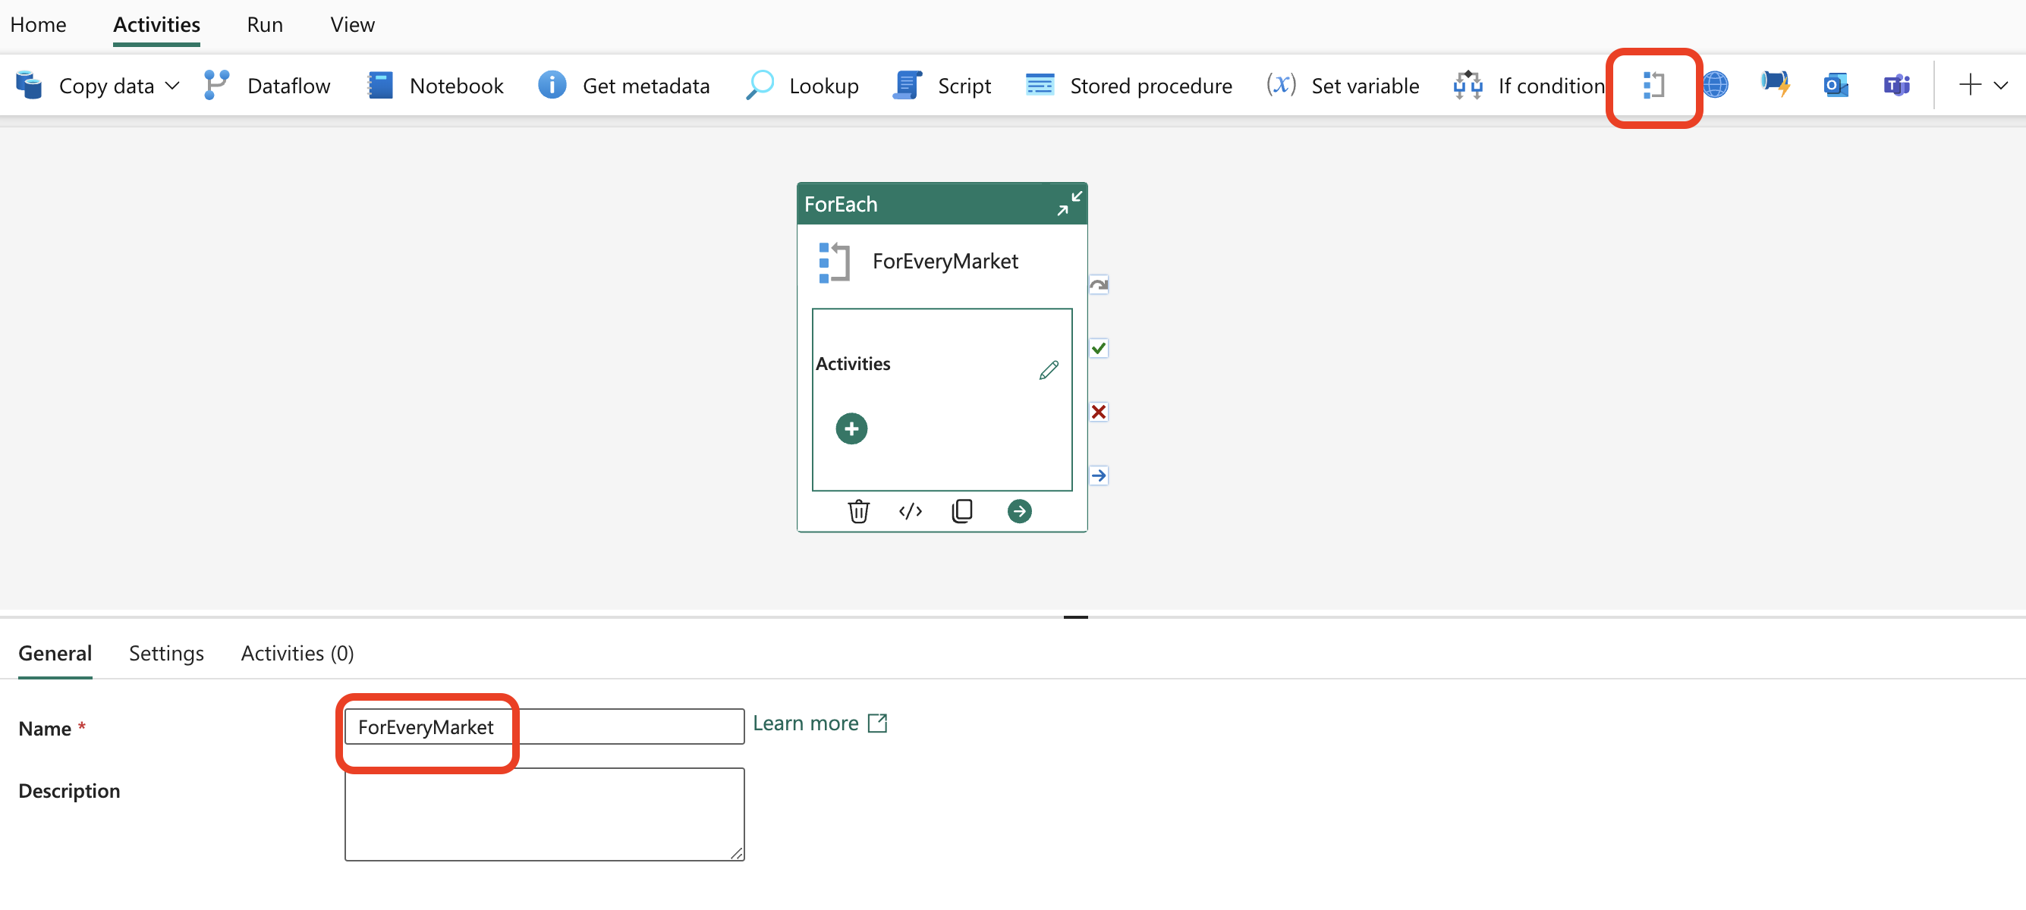
Task: Collapse the ForEach container on canvas
Action: point(1070,203)
